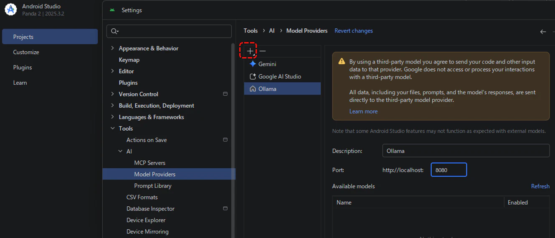Click Model Providers in the breadcrumb
555x238 pixels.
point(307,31)
